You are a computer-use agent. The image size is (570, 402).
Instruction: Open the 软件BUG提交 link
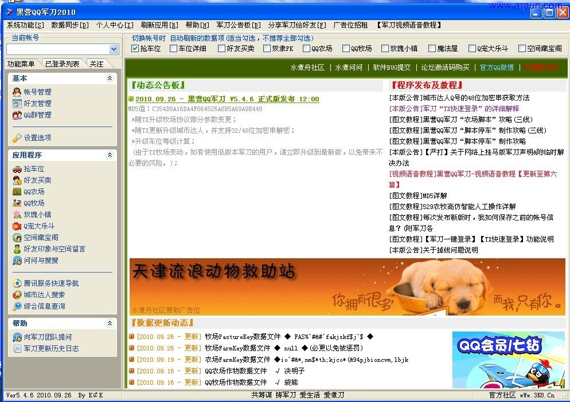tap(392, 68)
